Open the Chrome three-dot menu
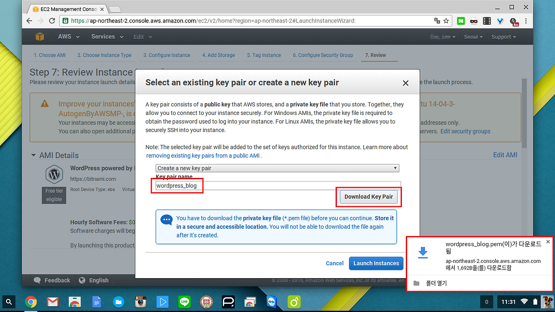The height and width of the screenshot is (312, 555). click(526, 20)
